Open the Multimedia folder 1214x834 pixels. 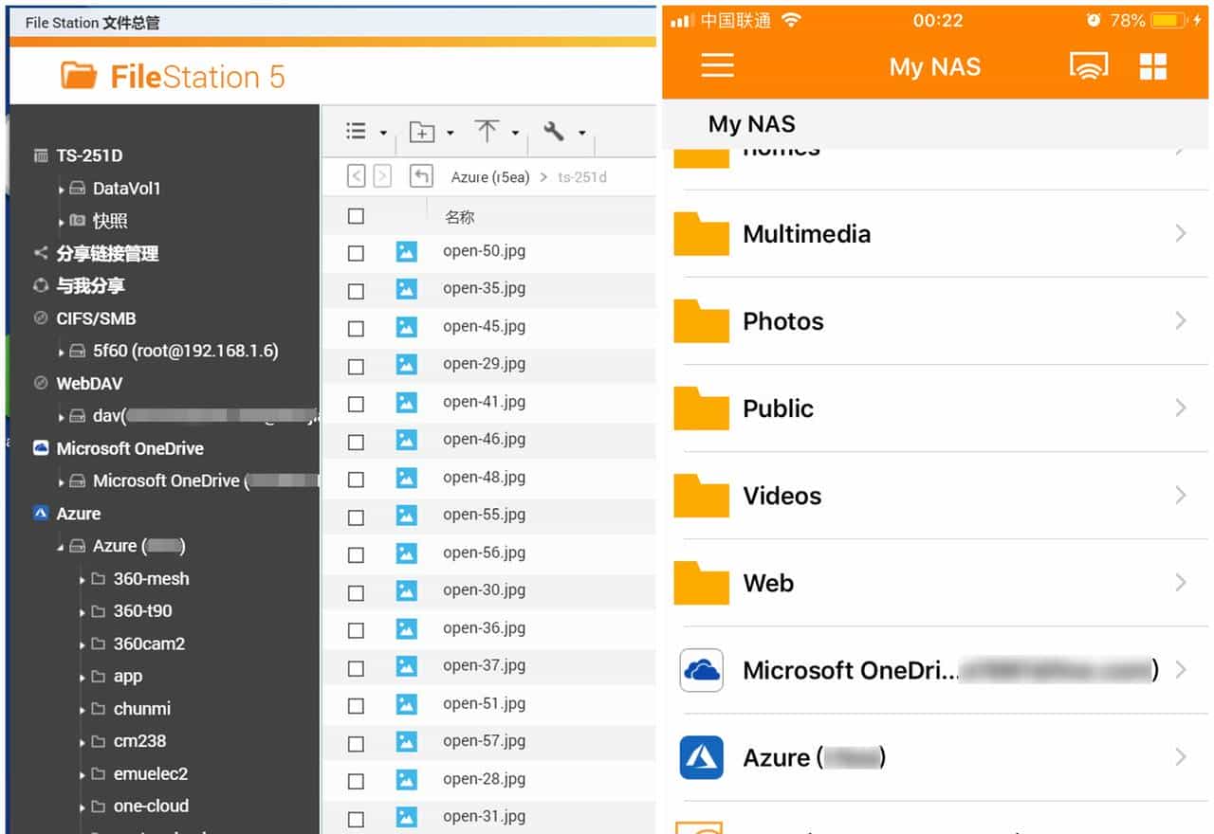pyautogui.click(x=806, y=234)
